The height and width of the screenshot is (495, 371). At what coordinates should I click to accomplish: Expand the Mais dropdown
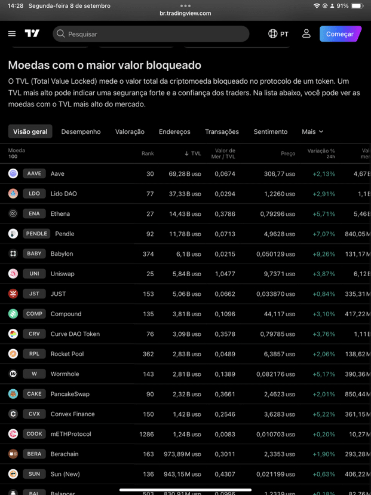click(312, 132)
